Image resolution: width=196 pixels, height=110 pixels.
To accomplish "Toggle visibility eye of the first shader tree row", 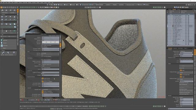I will click(x=168, y=16).
